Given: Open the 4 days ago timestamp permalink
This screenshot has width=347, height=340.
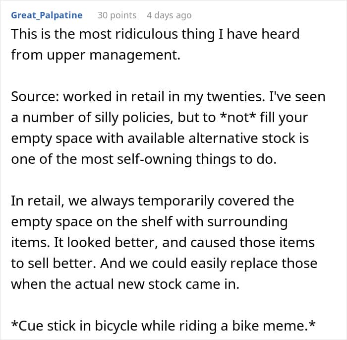Looking at the screenshot, I should coord(169,15).
